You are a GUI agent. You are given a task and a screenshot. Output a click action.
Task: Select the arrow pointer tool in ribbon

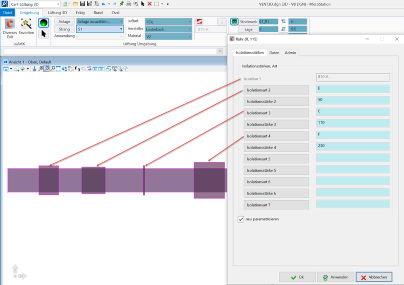coord(44,34)
